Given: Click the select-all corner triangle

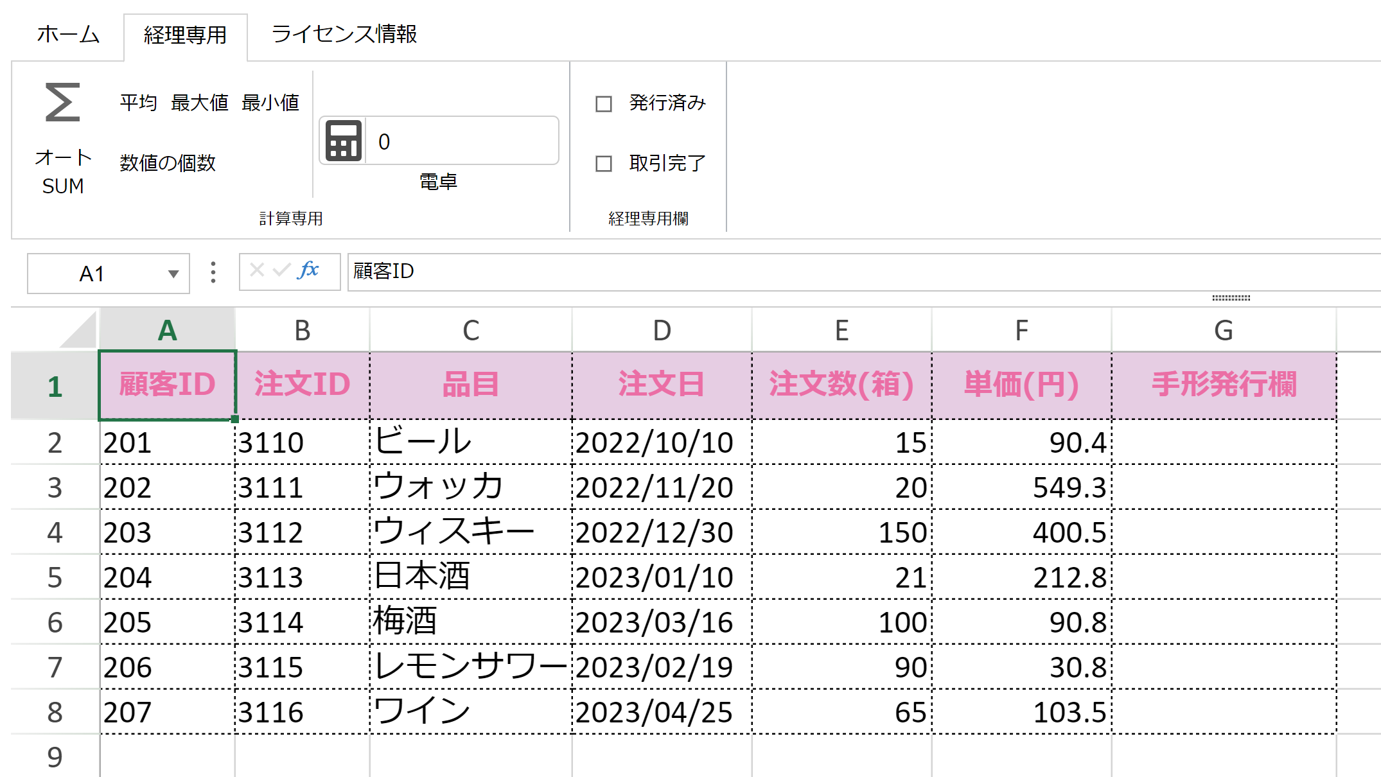Looking at the screenshot, I should click(78, 329).
